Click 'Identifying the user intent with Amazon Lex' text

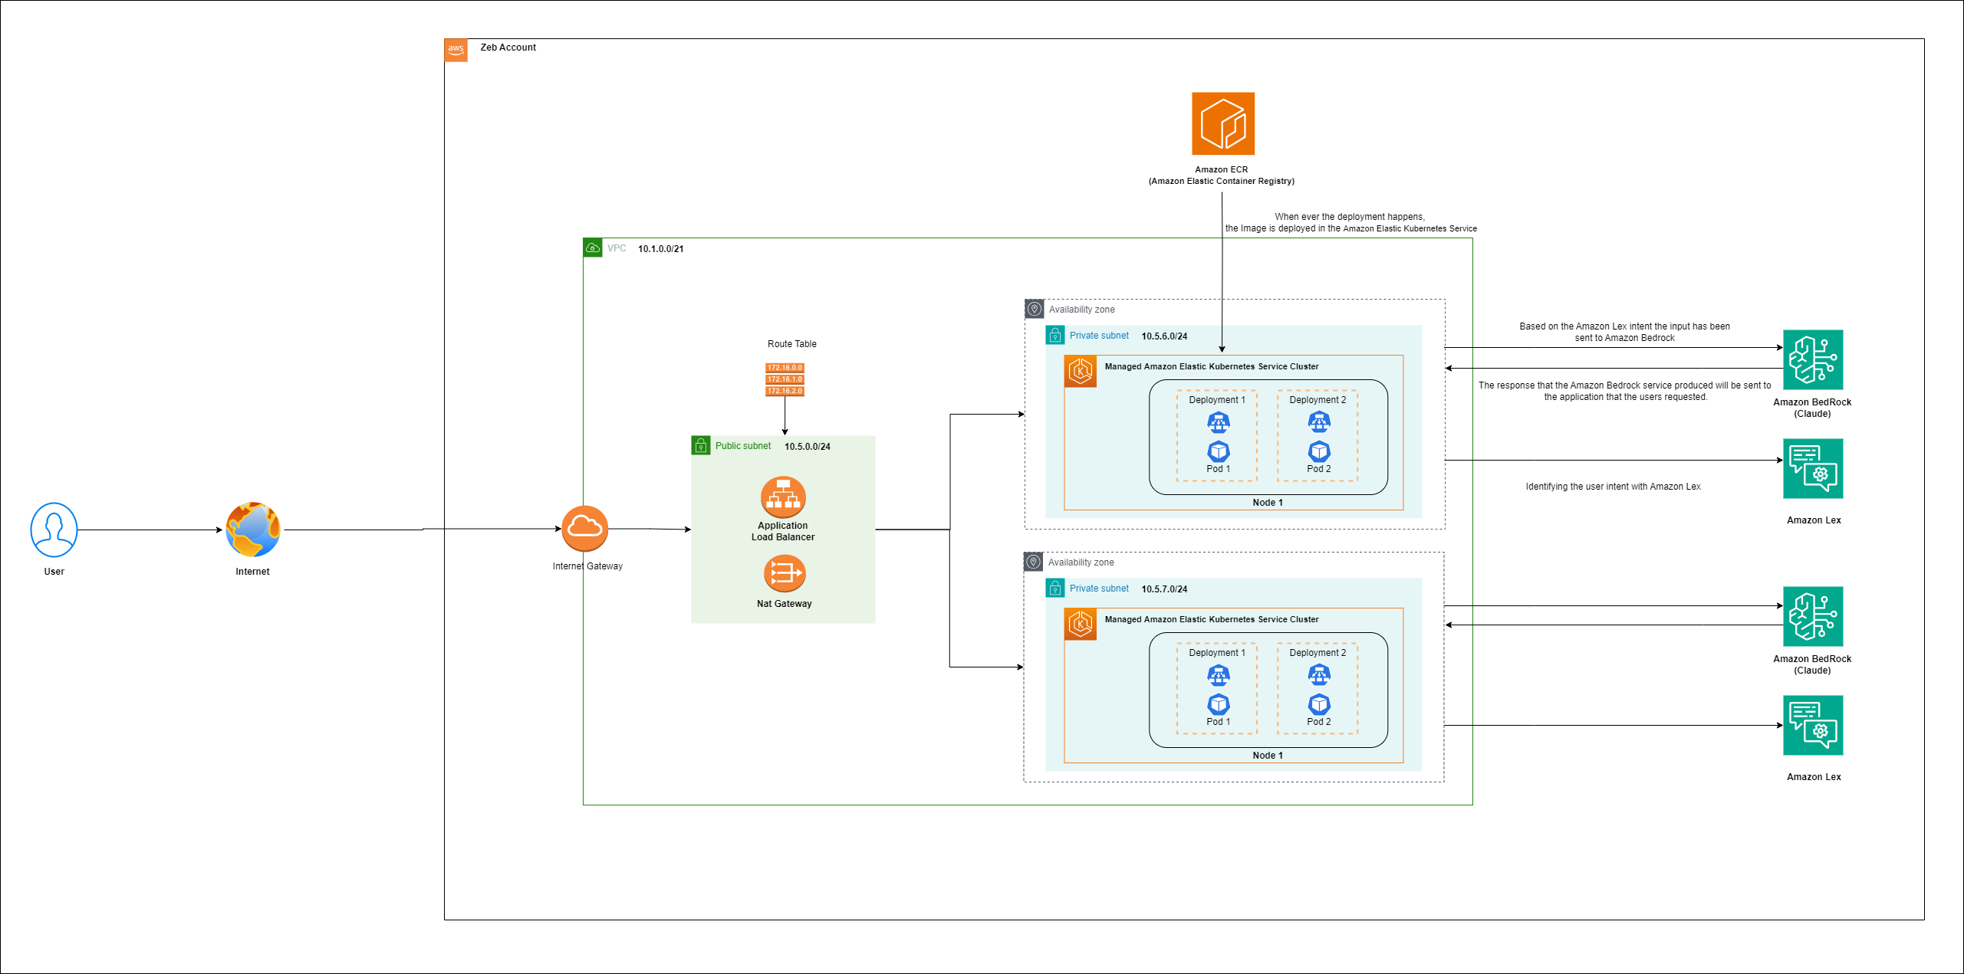coord(1614,487)
